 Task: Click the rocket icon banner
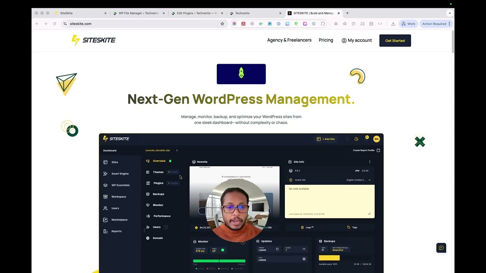pos(241,74)
